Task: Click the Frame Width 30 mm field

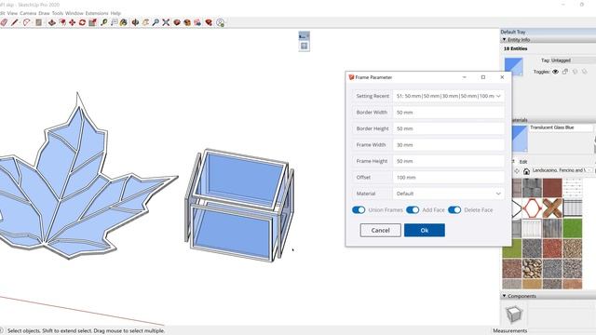Action: click(x=449, y=145)
